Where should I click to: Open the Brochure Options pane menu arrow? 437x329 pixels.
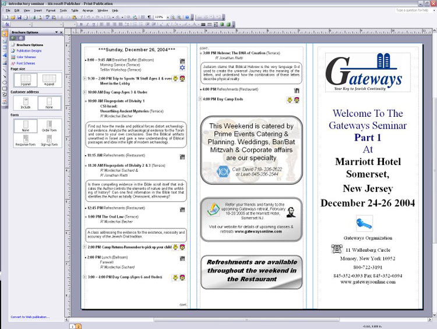click(57, 32)
